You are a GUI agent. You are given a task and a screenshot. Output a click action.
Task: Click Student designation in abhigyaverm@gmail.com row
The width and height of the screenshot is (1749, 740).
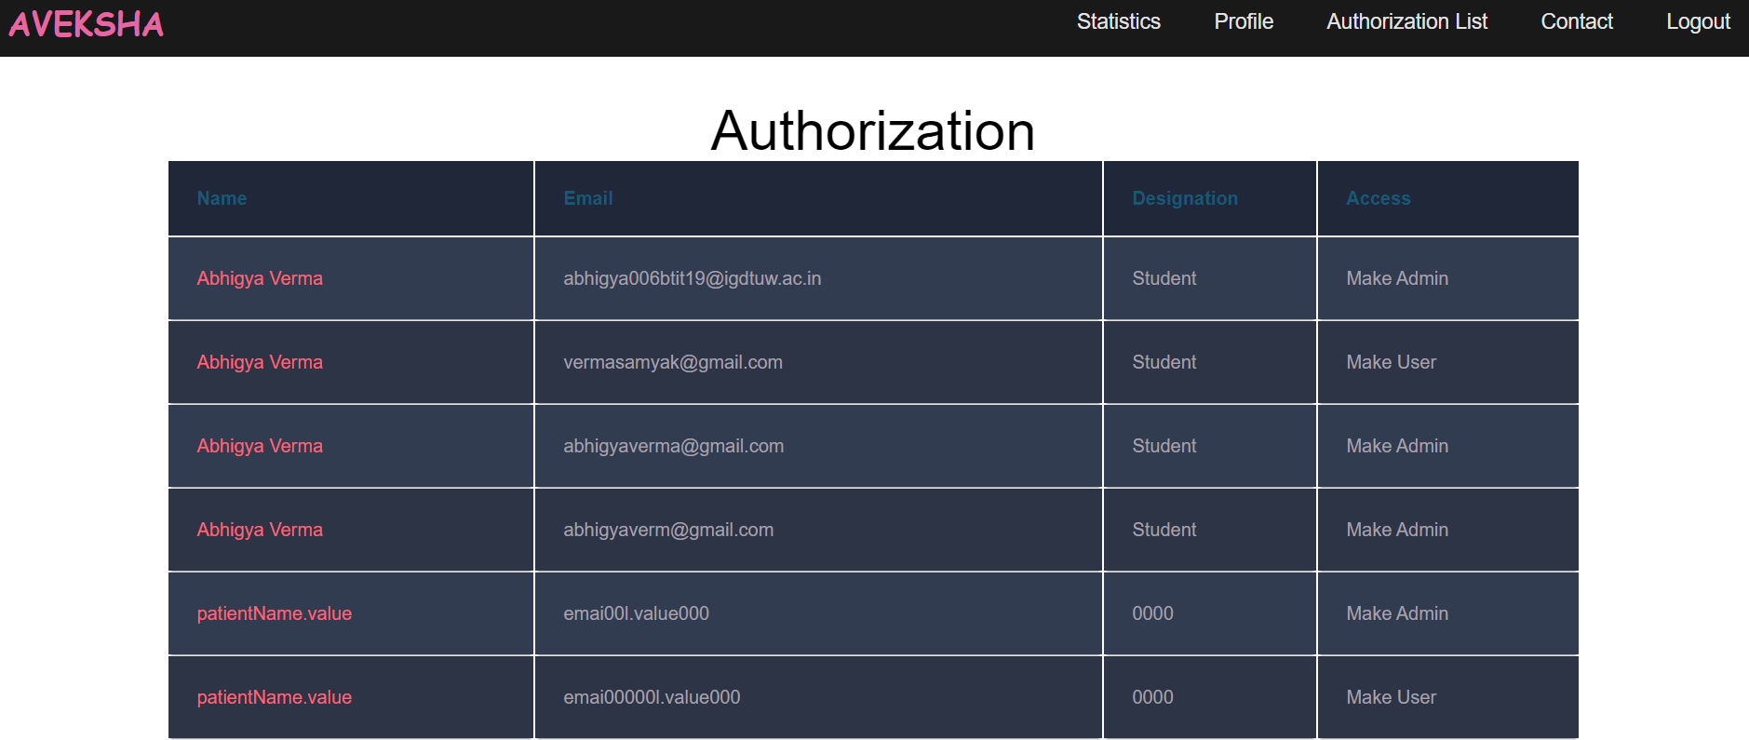pos(1164,530)
